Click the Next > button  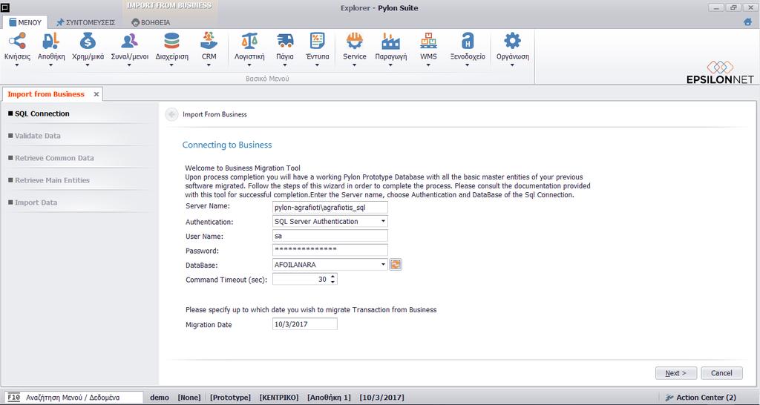point(676,373)
